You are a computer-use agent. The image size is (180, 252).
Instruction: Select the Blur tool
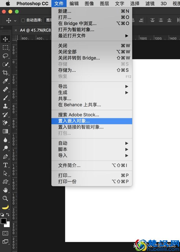5,140
